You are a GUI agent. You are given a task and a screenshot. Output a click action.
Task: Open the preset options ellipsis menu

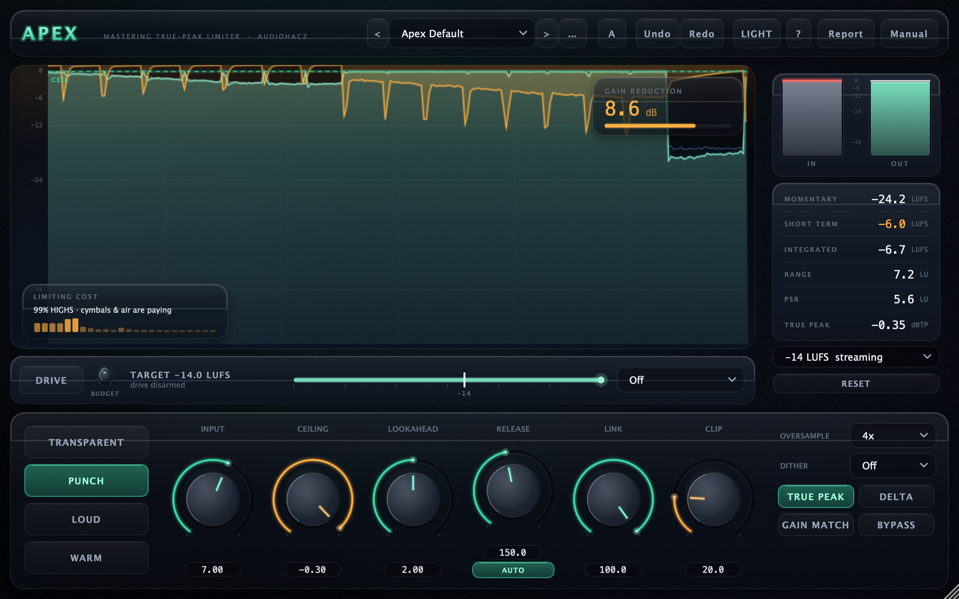(x=572, y=34)
